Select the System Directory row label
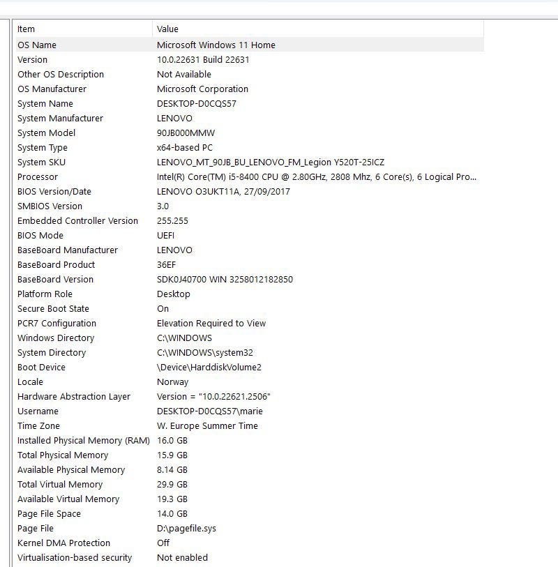This screenshot has width=558, height=567. (52, 353)
